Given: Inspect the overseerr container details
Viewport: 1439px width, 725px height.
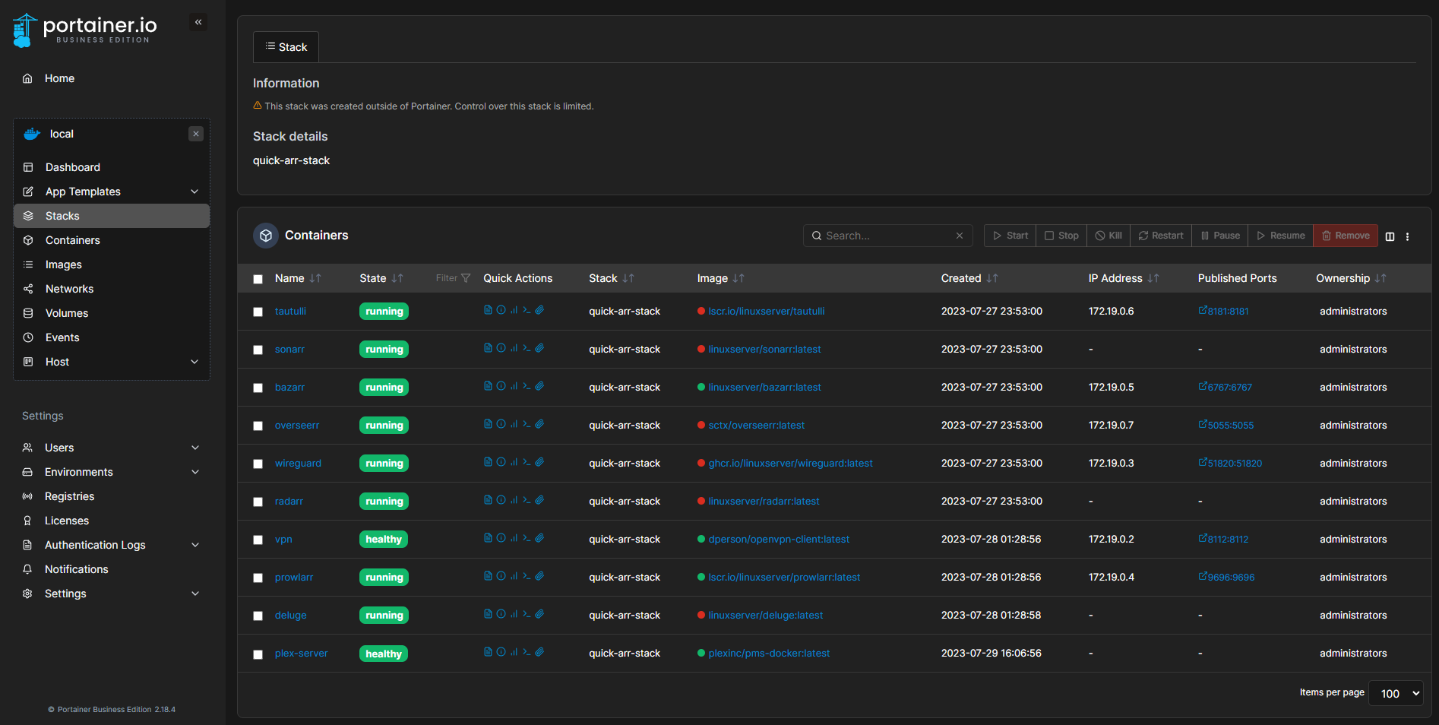Looking at the screenshot, I should [501, 424].
